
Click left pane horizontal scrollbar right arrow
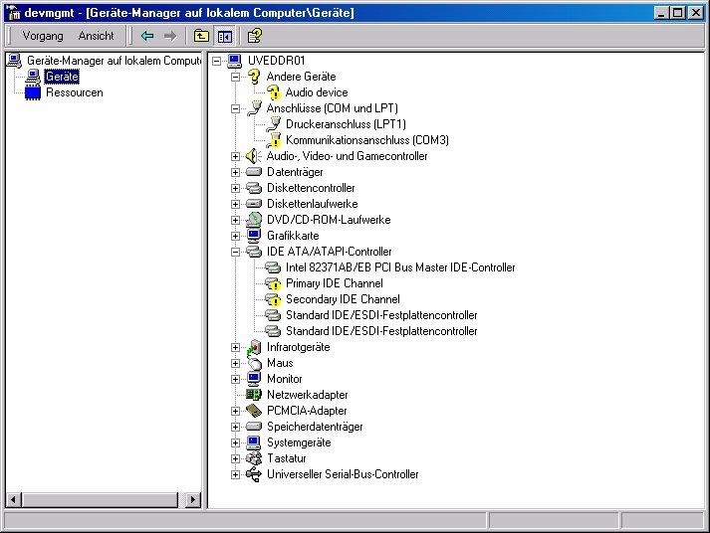point(193,500)
